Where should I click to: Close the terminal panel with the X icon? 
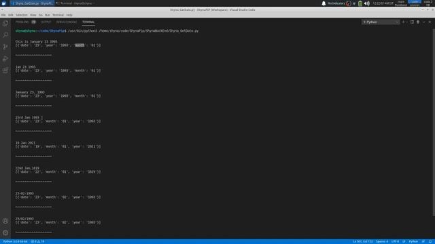[430, 22]
